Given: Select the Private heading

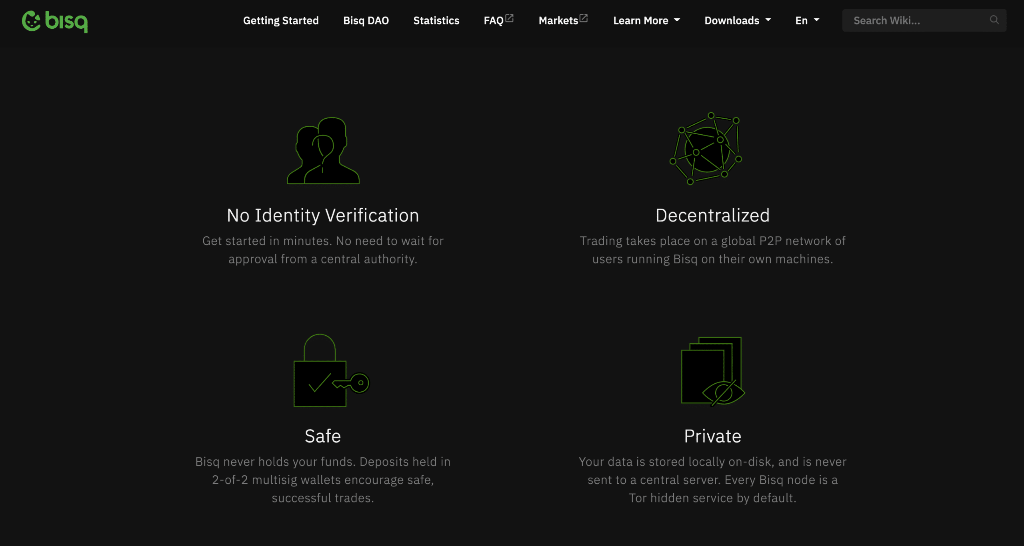Looking at the screenshot, I should (712, 436).
